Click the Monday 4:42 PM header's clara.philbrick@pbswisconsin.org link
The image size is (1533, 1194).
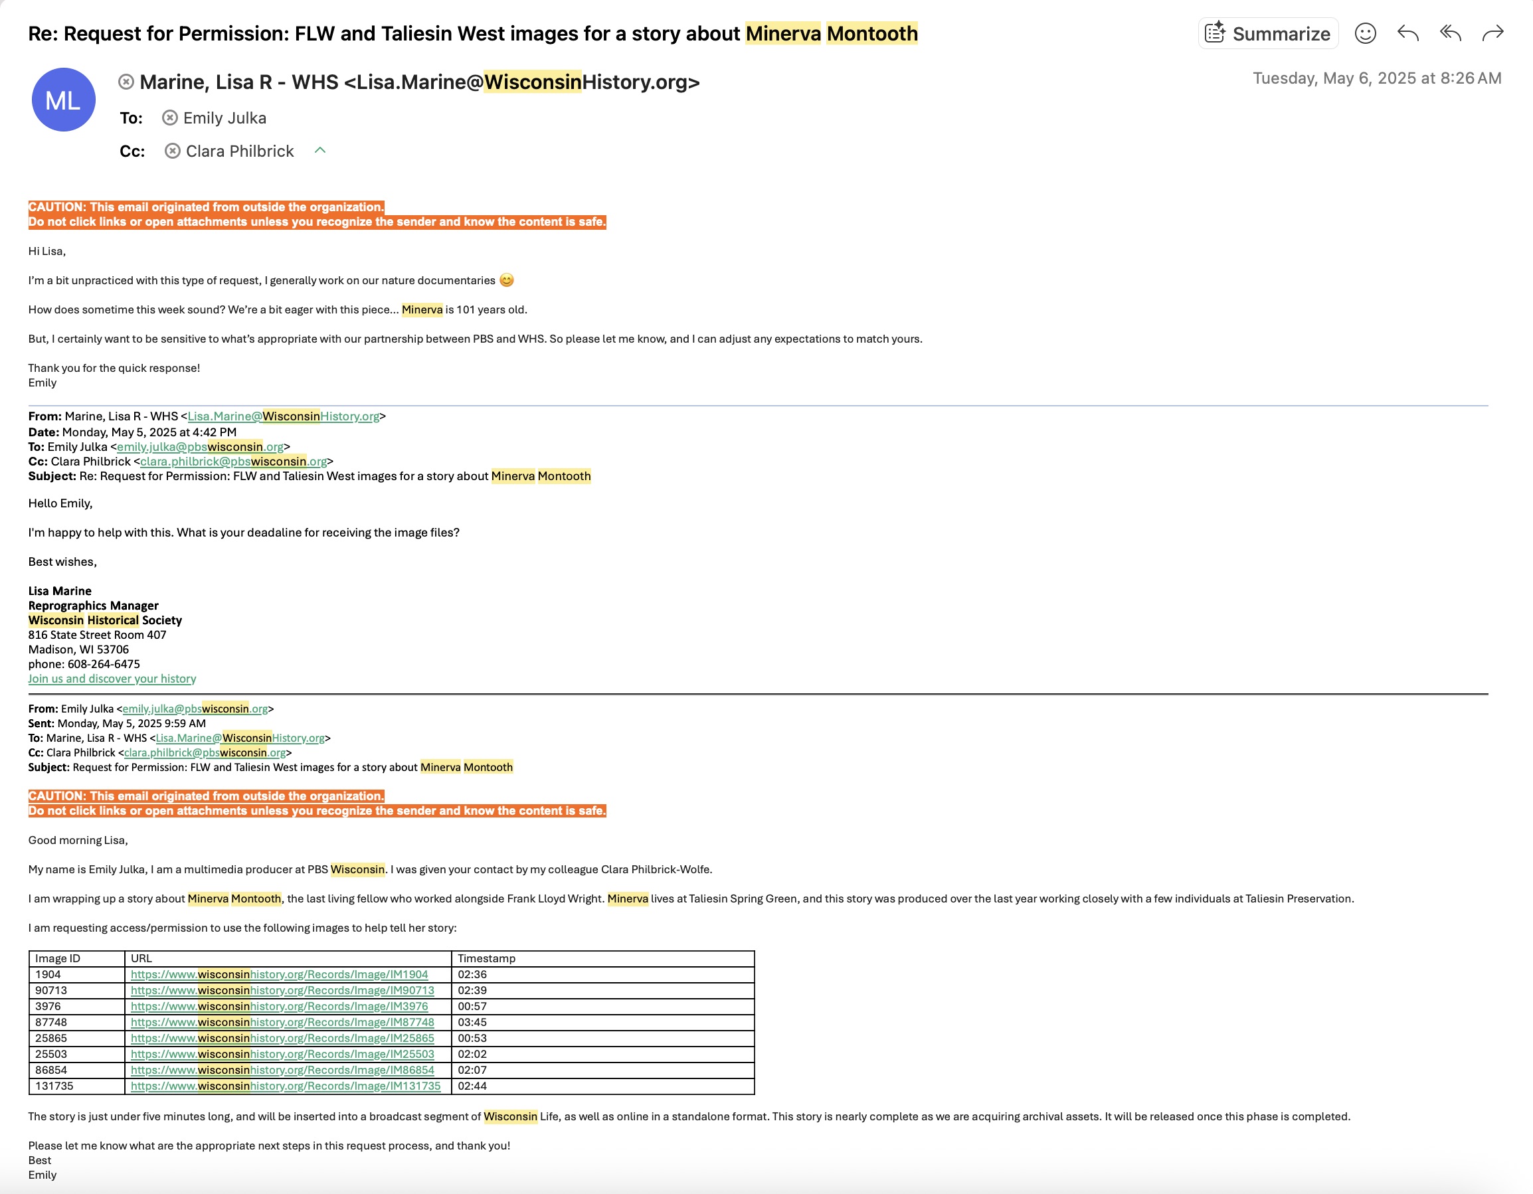point(233,461)
